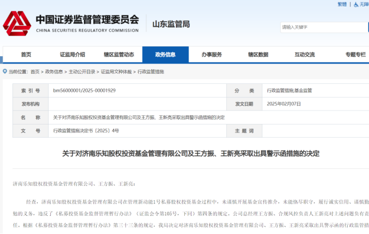Click 行政监管措施 breadcrumb link

(x=151, y=72)
